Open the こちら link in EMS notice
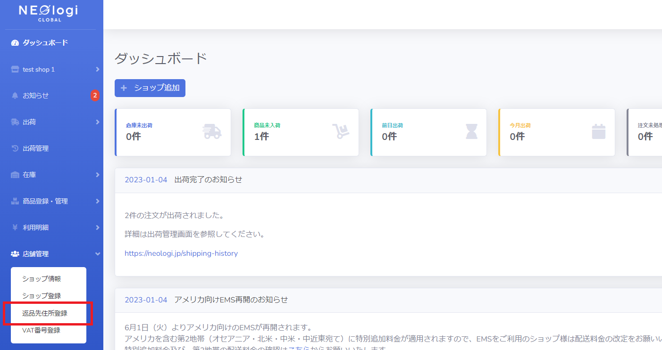The height and width of the screenshot is (350, 662). tap(298, 349)
